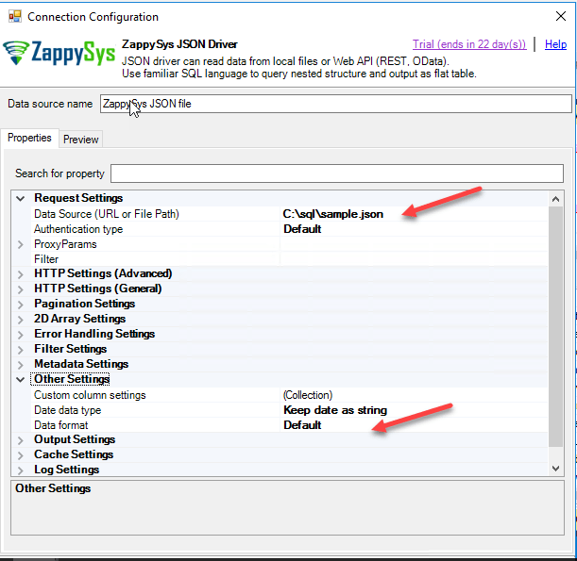Viewport: 577px width, 561px height.
Task: Expand Pagination Settings
Action: tap(21, 305)
